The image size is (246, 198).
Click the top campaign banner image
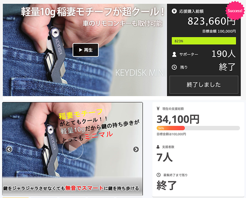(85, 50)
